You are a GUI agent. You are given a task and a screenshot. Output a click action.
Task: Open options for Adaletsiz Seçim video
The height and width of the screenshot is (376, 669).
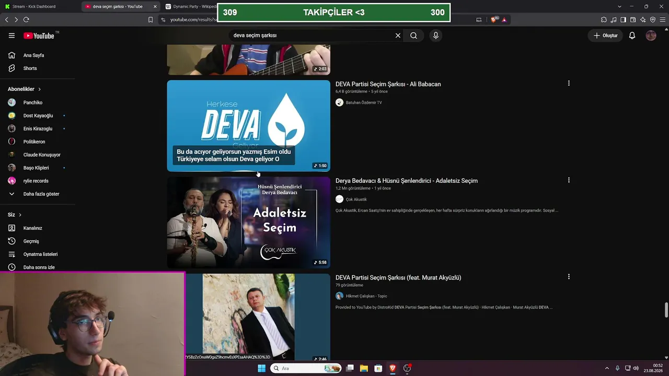coord(569,180)
